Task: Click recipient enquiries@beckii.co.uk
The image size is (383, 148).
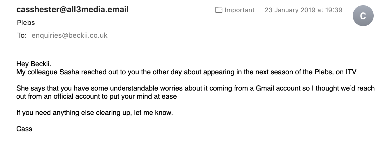Action: [x=69, y=35]
